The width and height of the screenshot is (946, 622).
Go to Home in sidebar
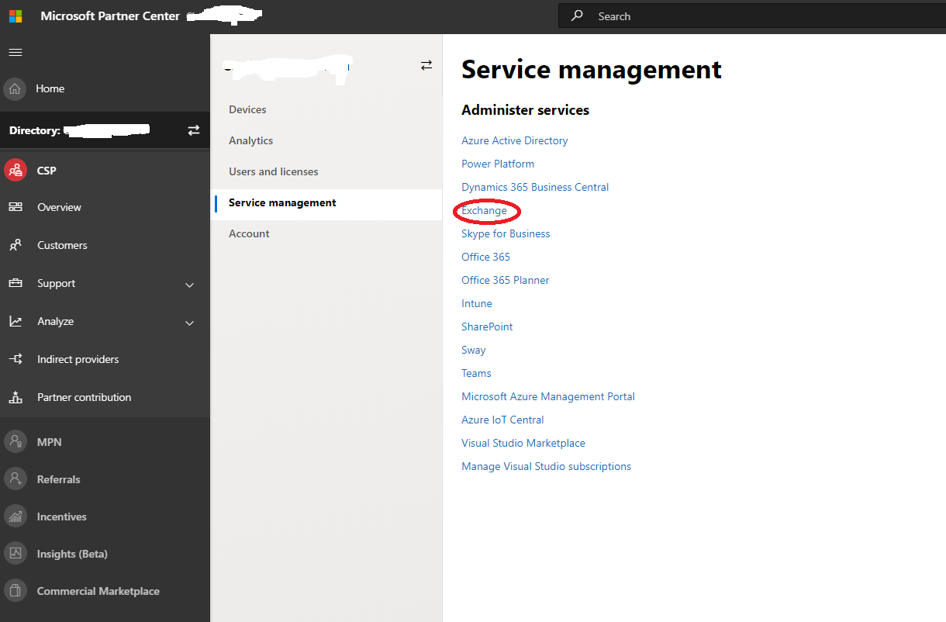tap(50, 88)
